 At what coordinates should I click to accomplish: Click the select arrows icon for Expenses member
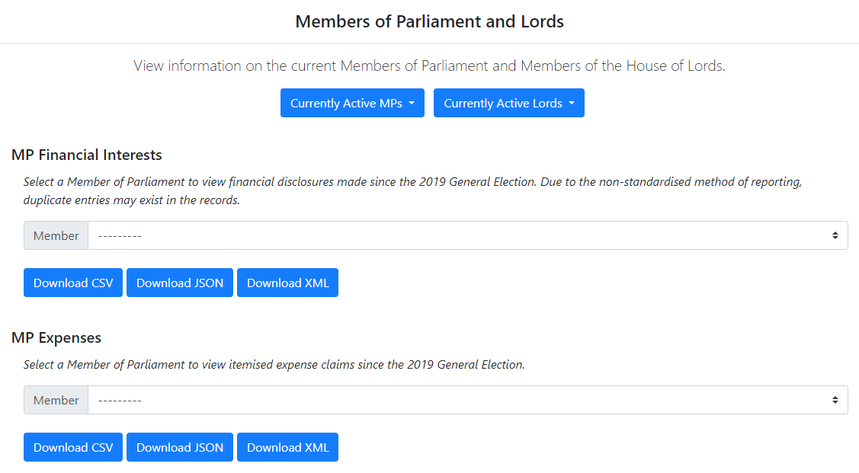(x=835, y=401)
